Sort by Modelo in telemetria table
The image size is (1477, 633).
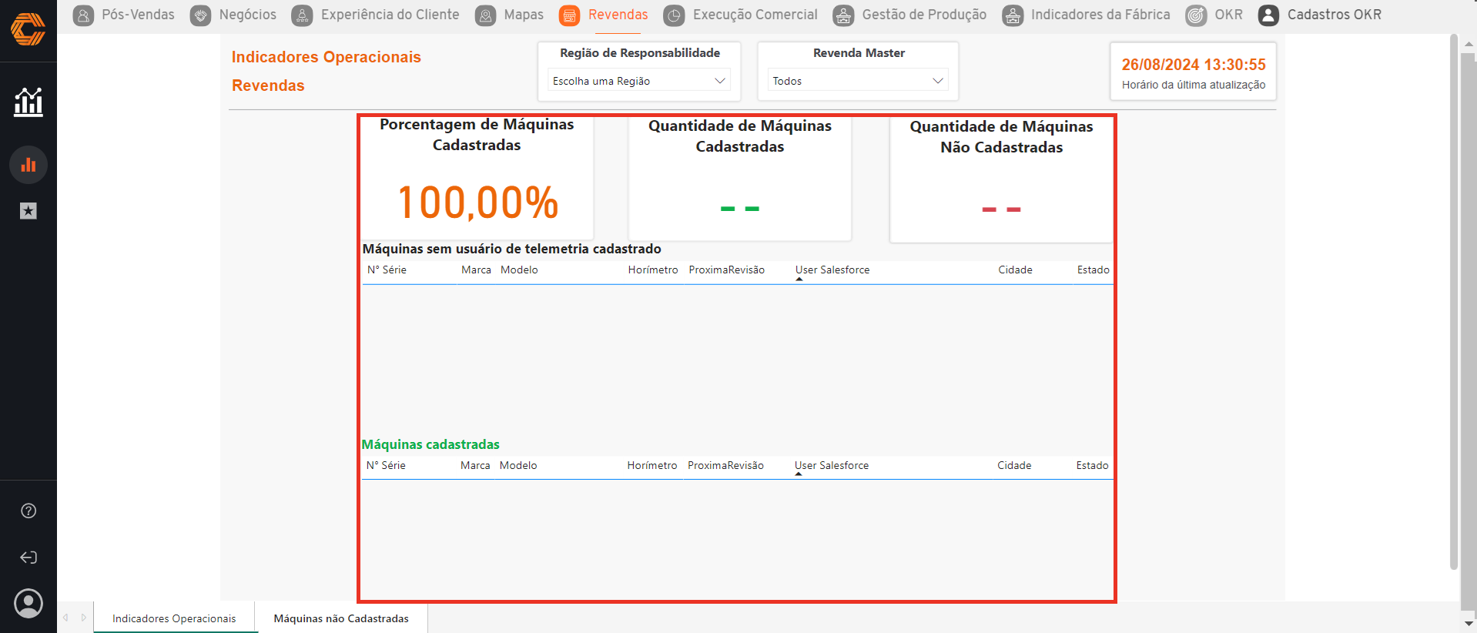(519, 270)
